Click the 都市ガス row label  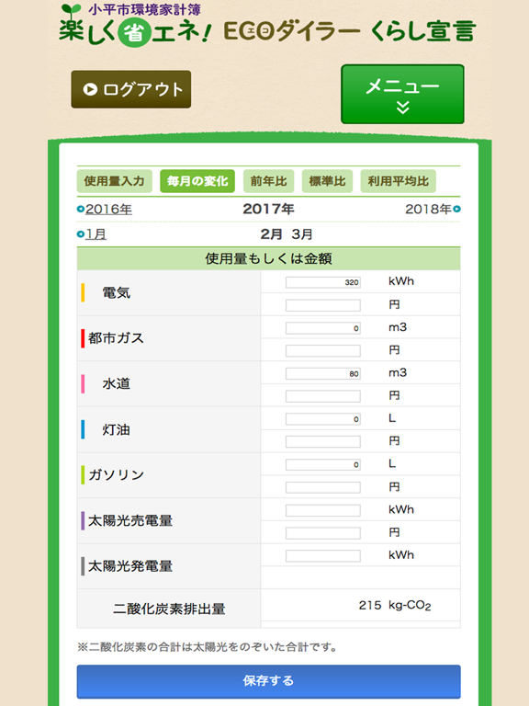click(x=116, y=338)
